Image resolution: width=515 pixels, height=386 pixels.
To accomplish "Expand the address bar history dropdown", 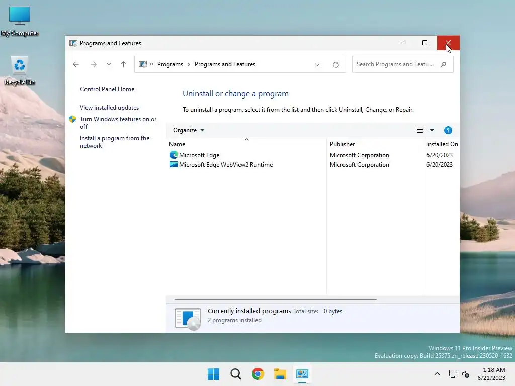I will (317, 65).
